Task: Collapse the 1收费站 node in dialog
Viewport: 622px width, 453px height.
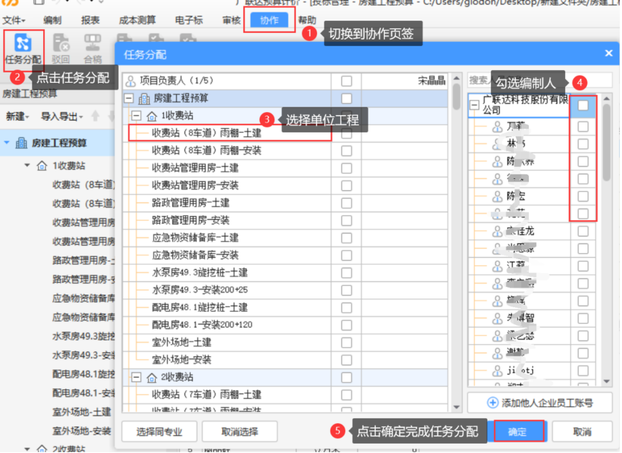Action: [136, 116]
